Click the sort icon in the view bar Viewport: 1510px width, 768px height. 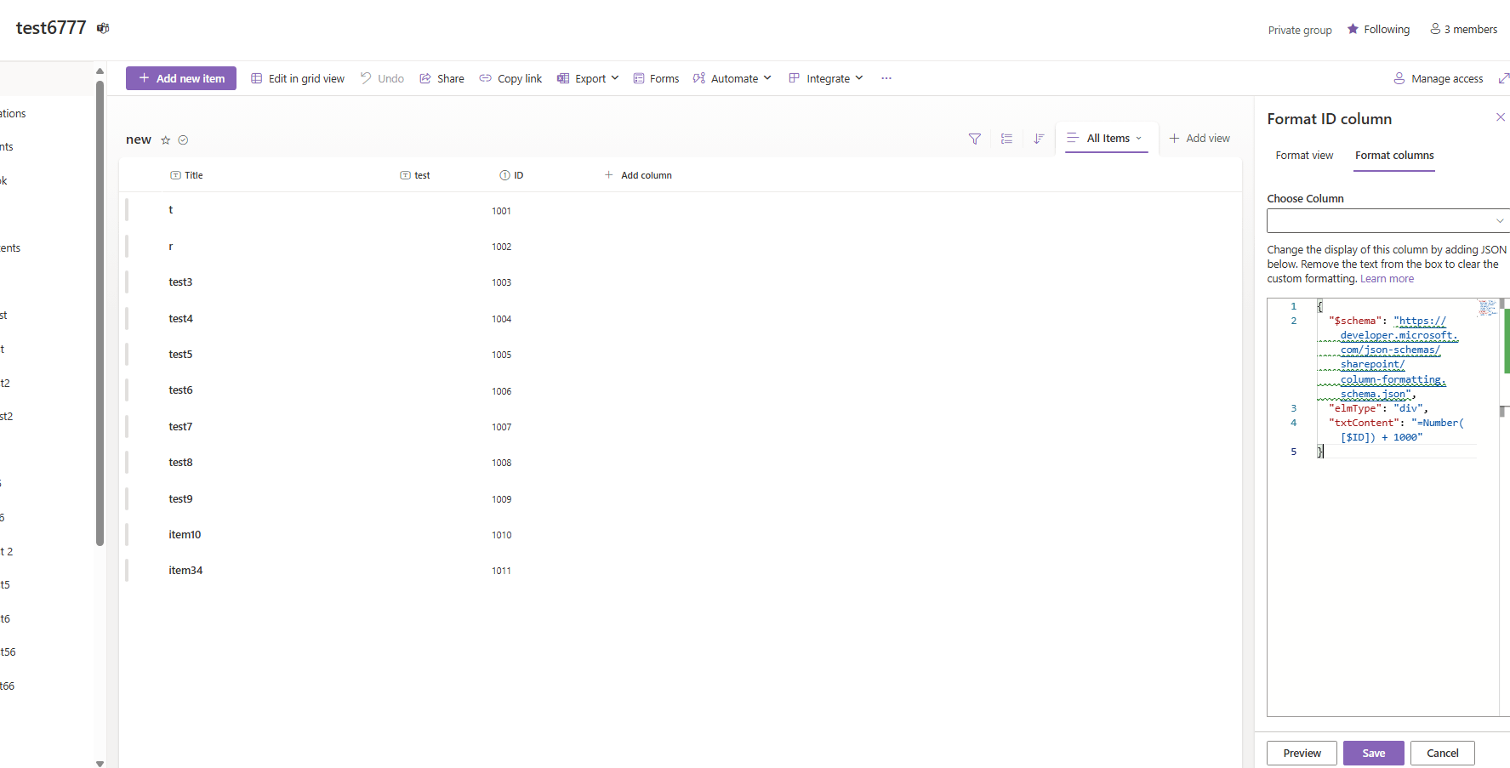[x=1039, y=139]
